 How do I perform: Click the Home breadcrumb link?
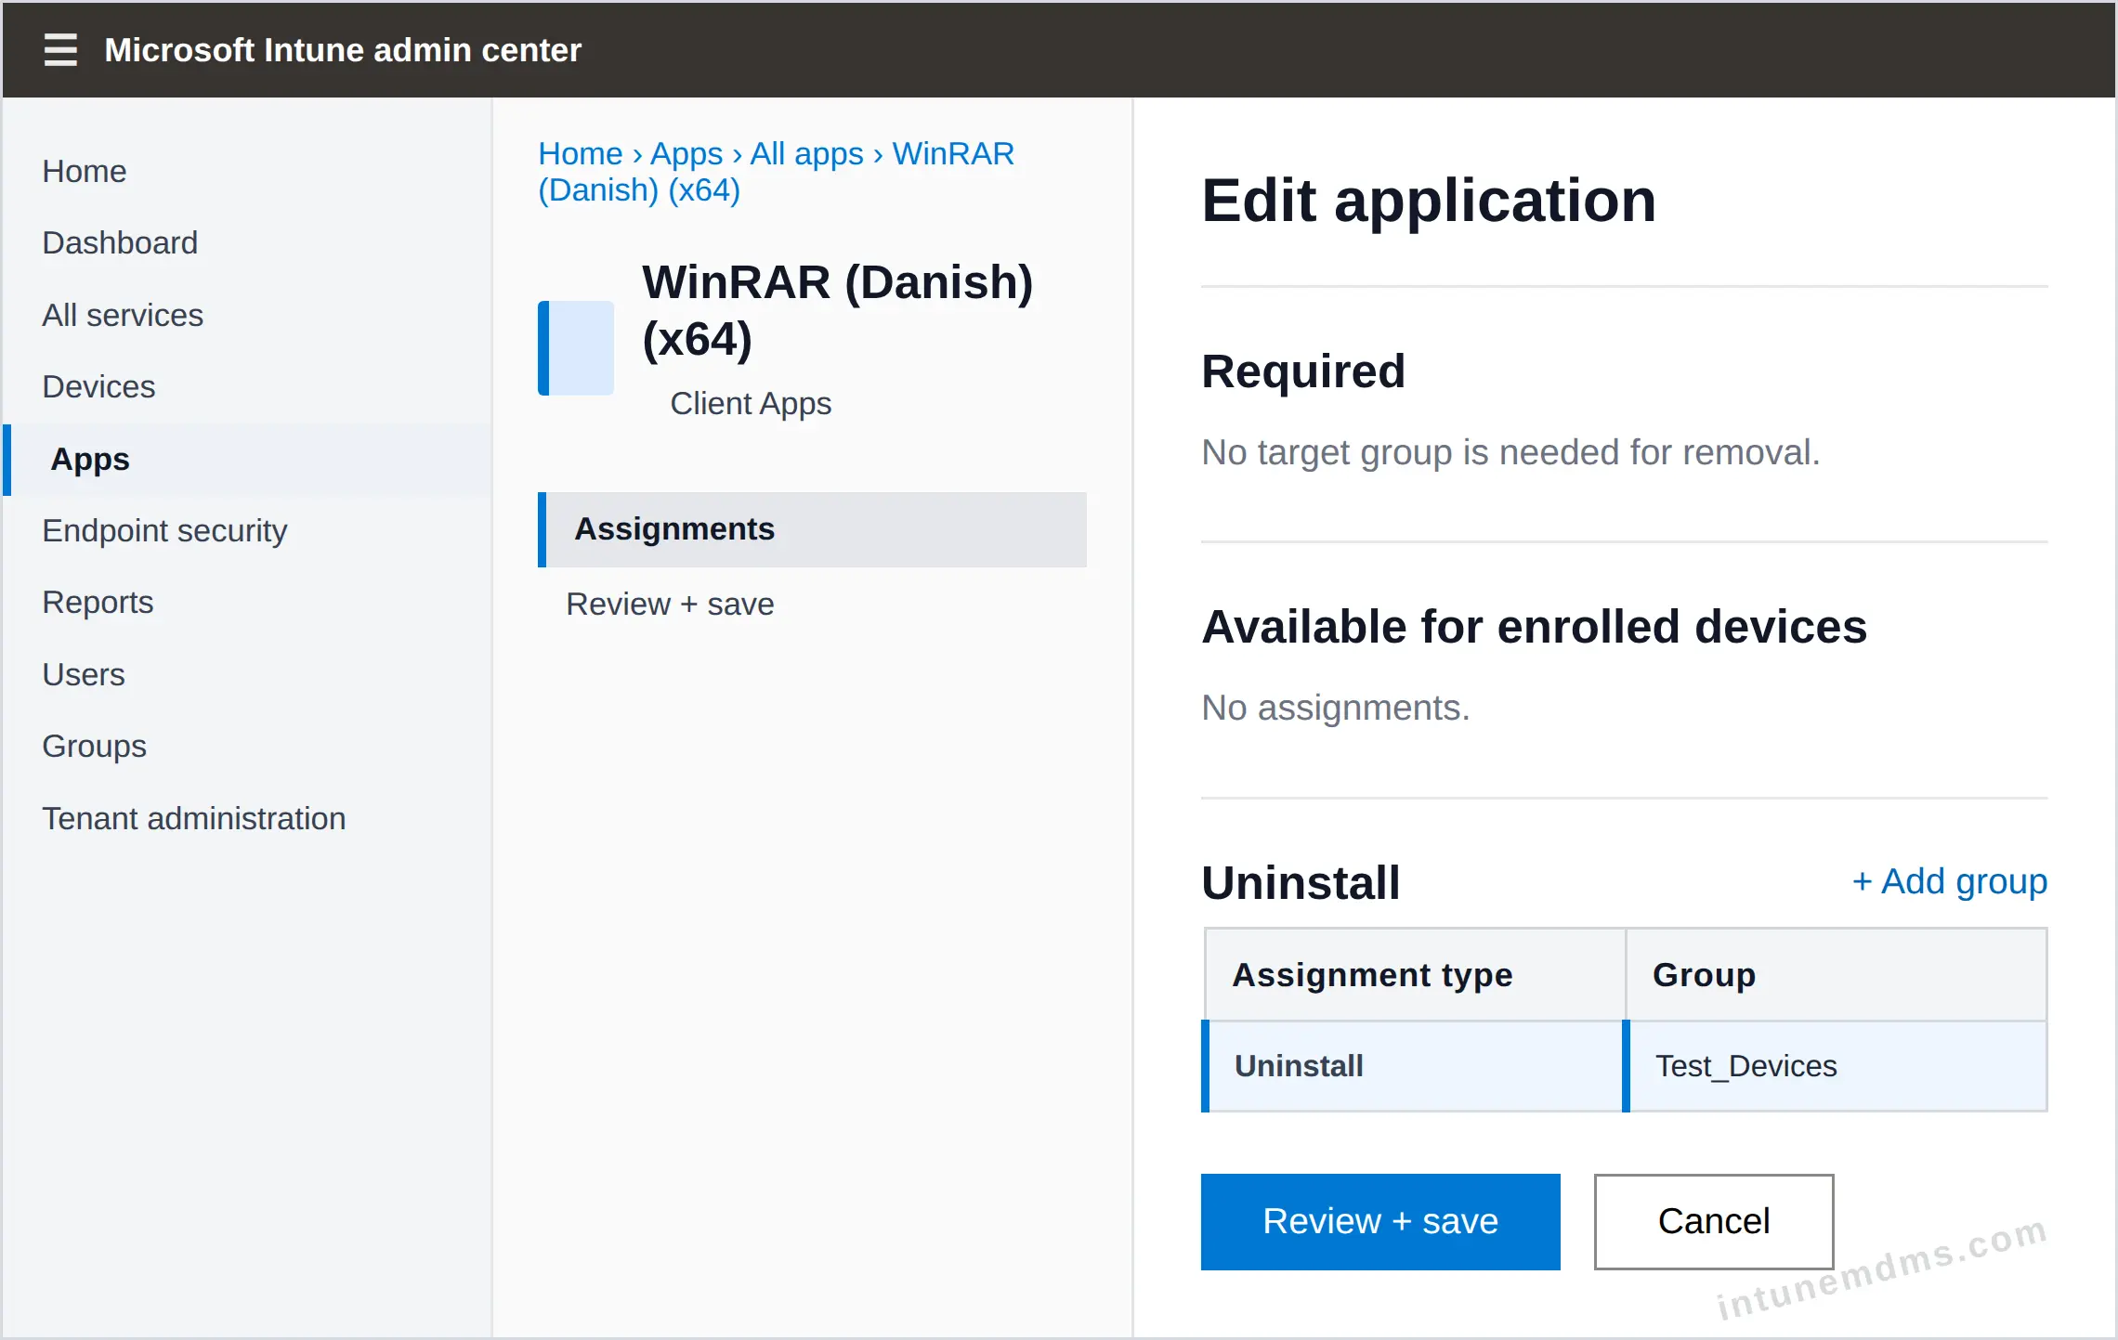coord(581,153)
